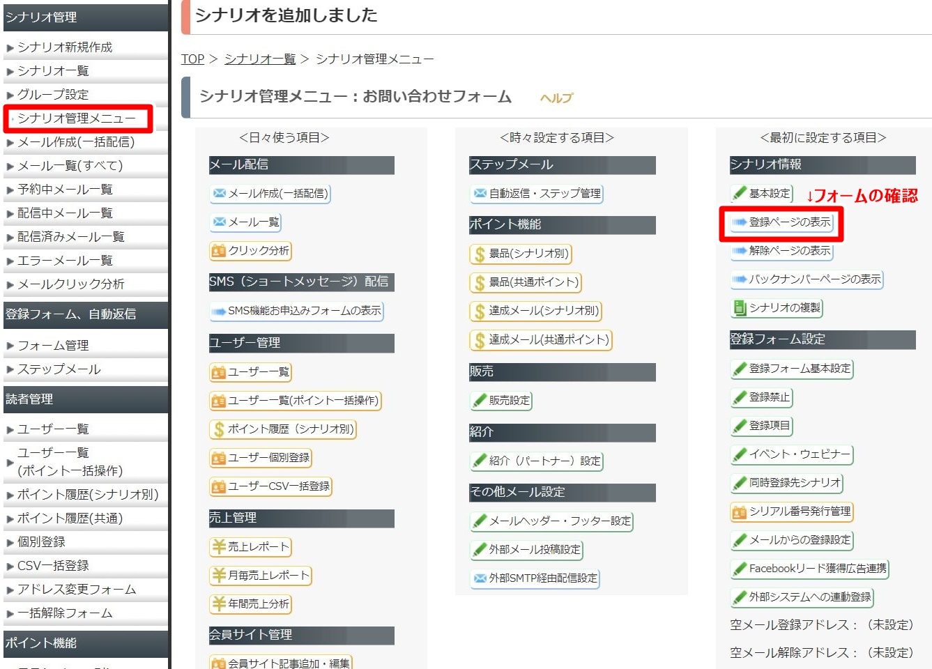This screenshot has width=932, height=669.
Task: Click pencil icon of 紹介(パートナー)設定
Action: (x=480, y=460)
